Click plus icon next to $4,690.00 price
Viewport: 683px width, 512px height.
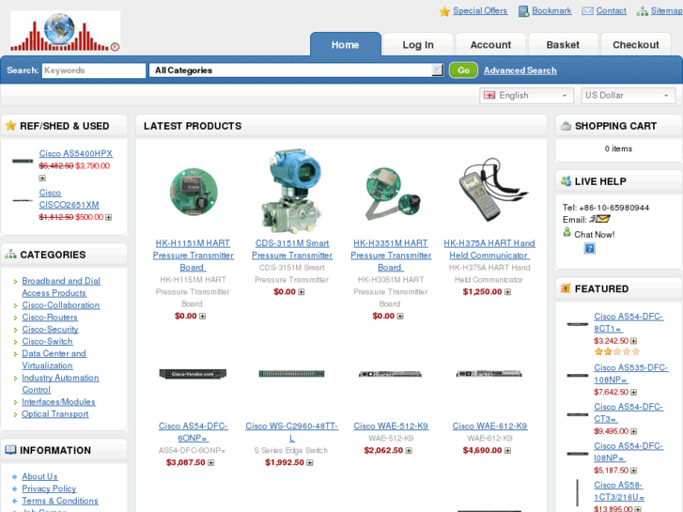pos(507,451)
